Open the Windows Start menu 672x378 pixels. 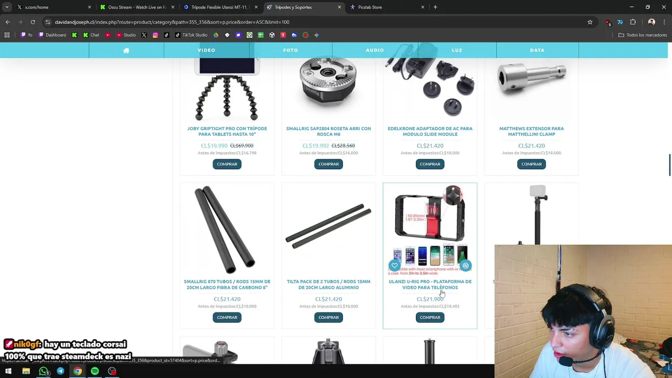[8, 372]
